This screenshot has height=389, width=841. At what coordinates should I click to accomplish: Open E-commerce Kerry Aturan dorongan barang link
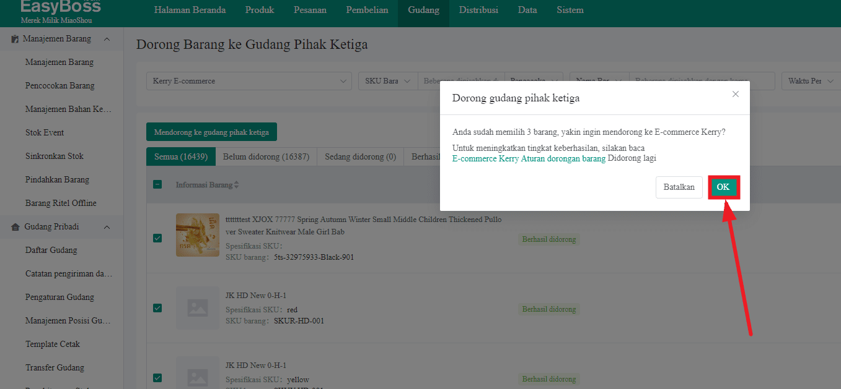coord(529,158)
